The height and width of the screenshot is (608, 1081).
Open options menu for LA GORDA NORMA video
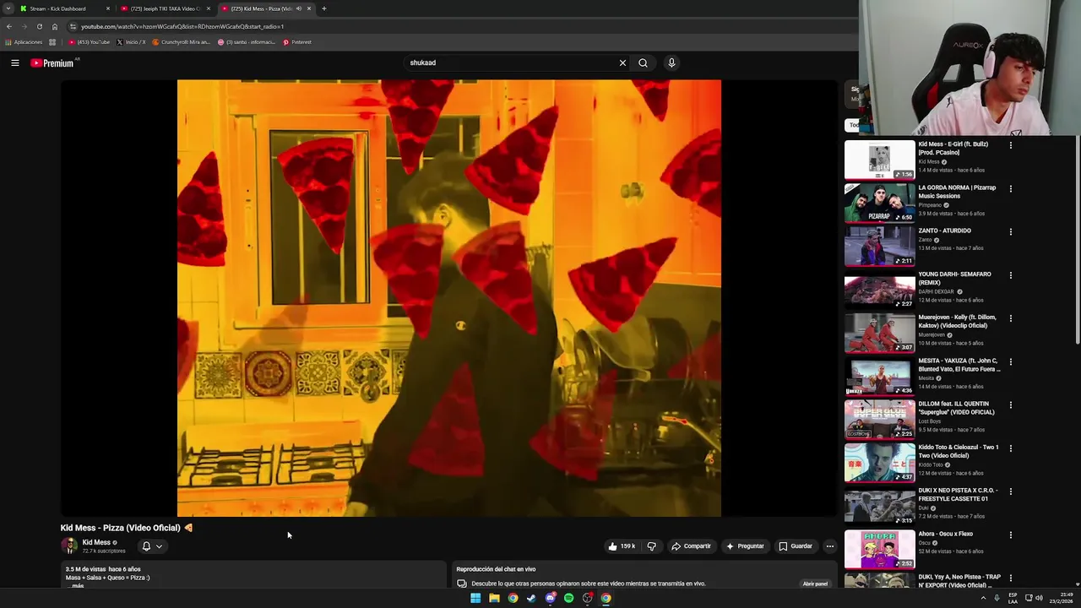1010,188
